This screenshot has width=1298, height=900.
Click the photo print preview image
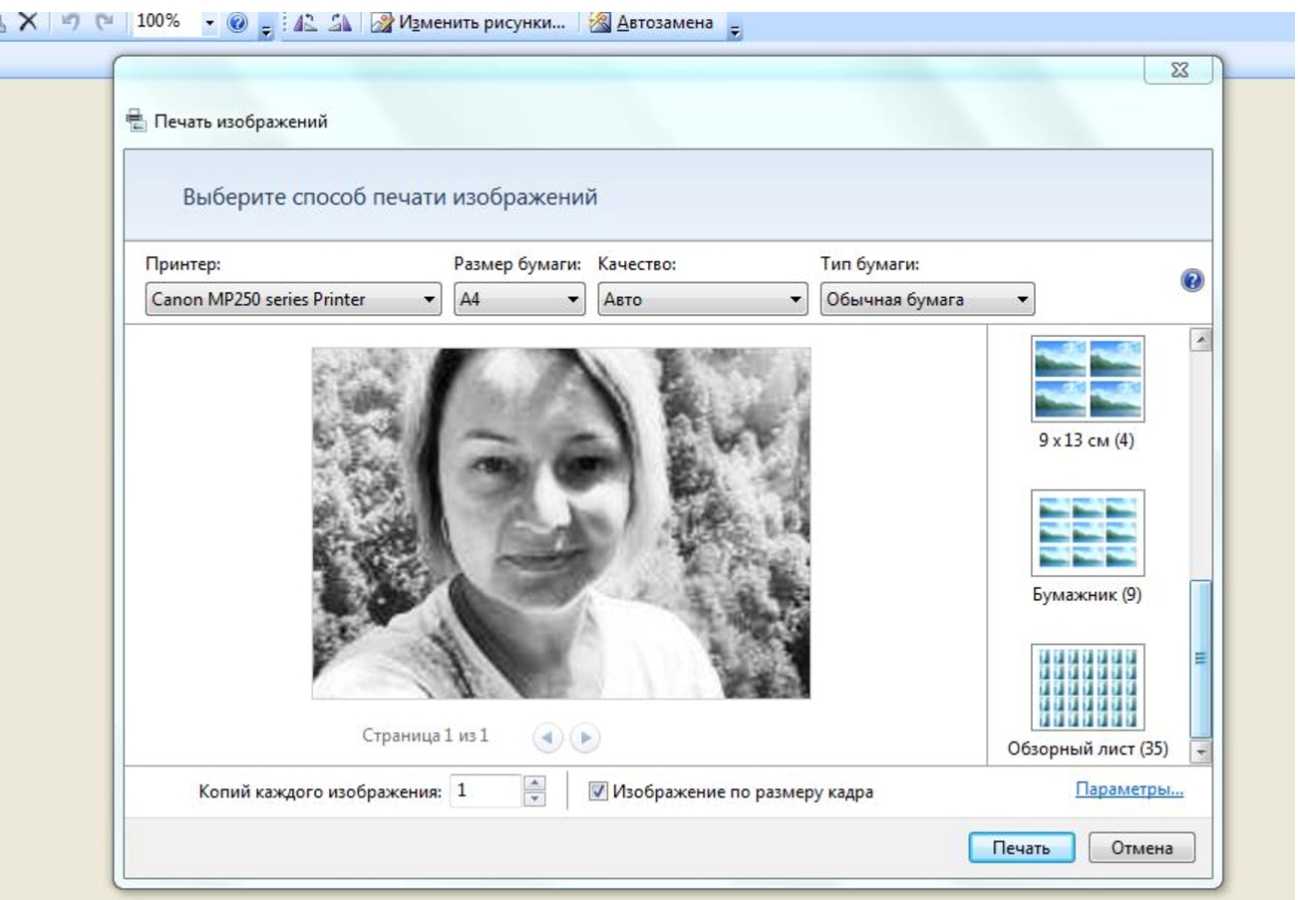click(x=561, y=523)
